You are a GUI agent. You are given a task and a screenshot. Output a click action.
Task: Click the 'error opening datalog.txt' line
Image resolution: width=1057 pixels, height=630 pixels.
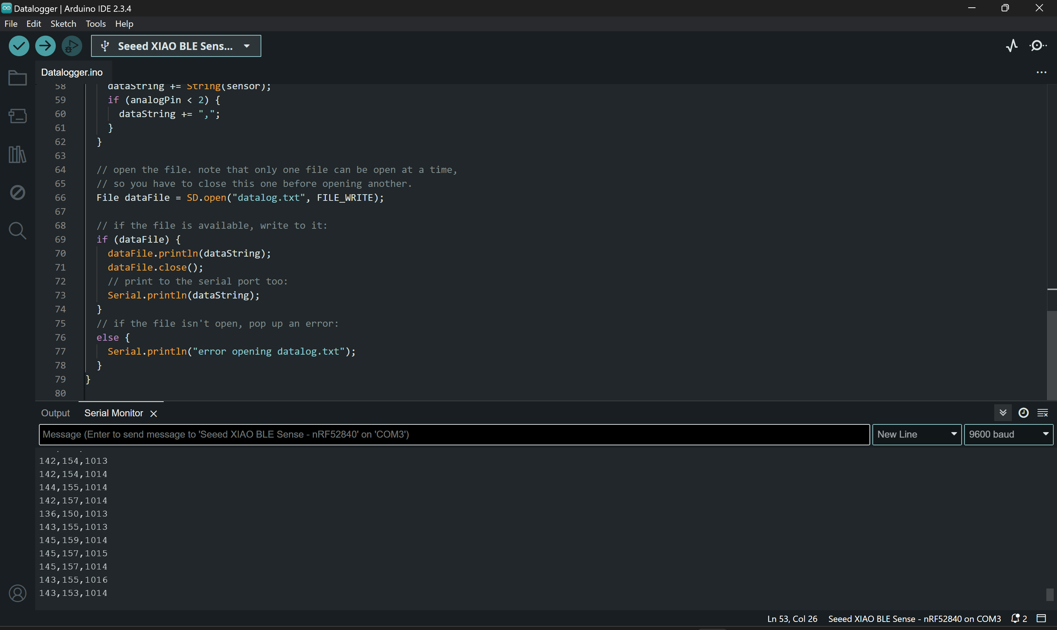(231, 351)
